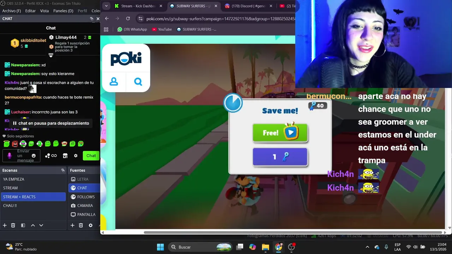Select the LETRA source
Image resolution: width=452 pixels, height=254 pixels.
pos(84,179)
